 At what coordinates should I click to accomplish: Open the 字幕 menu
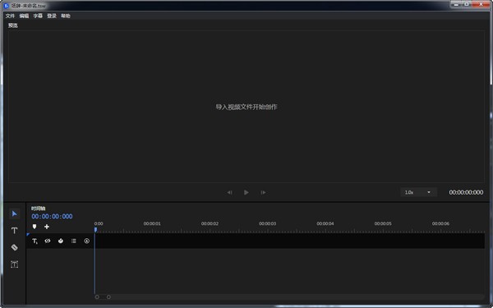[x=38, y=16]
